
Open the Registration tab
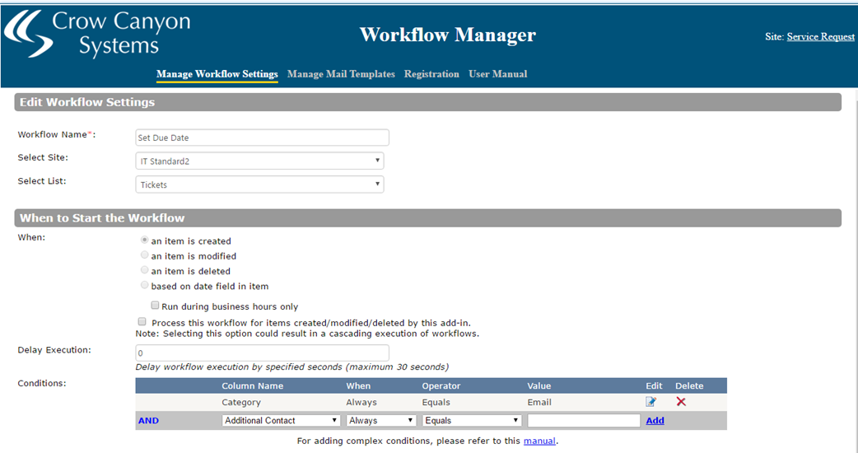pyautogui.click(x=431, y=74)
